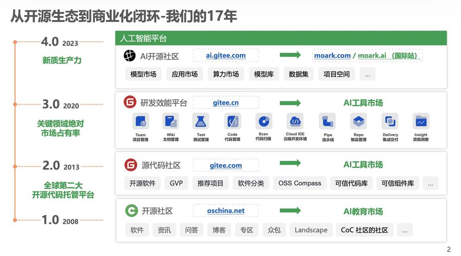Select the Wiki 文档管理 icon

point(171,121)
